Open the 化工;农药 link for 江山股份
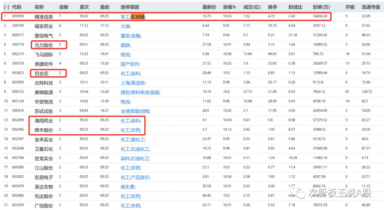 coord(131,168)
